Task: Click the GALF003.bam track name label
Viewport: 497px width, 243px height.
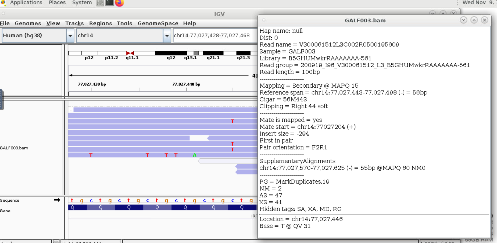Action: [14, 148]
